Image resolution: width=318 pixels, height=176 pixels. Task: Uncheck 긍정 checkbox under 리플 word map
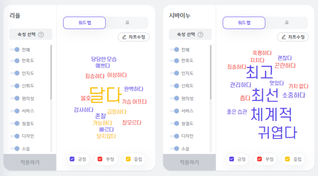tap(72, 159)
